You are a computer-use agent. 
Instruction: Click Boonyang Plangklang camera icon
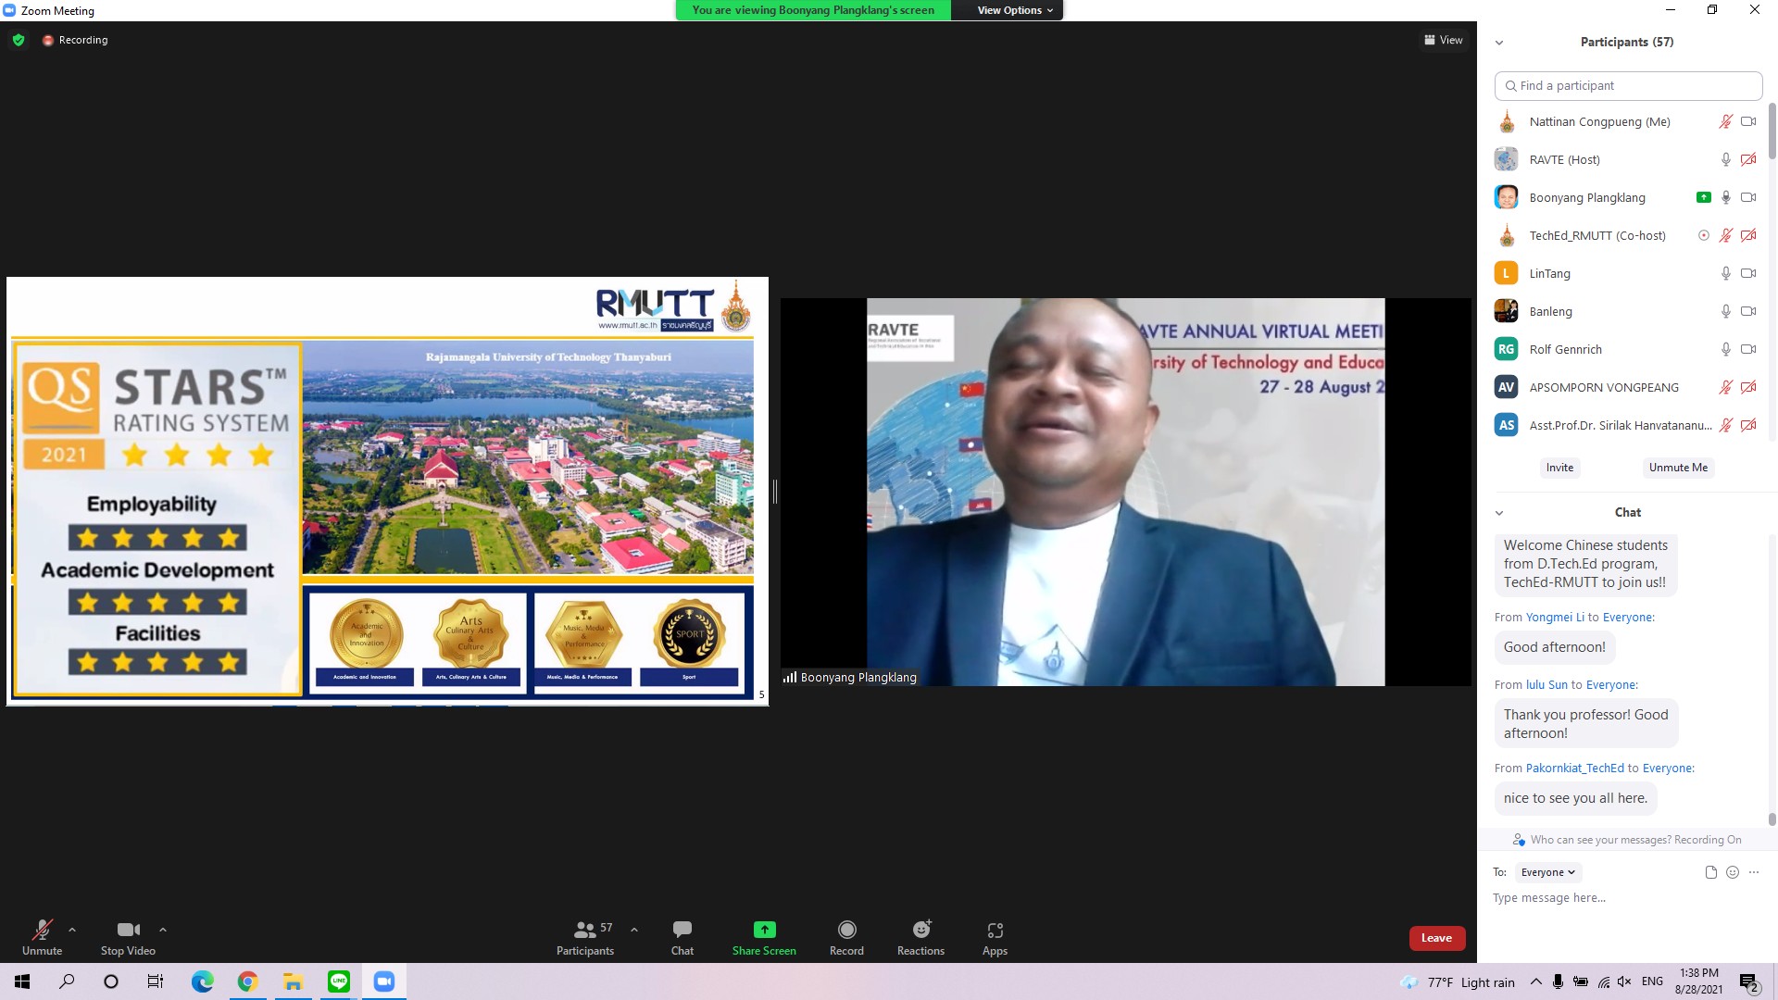[1748, 197]
